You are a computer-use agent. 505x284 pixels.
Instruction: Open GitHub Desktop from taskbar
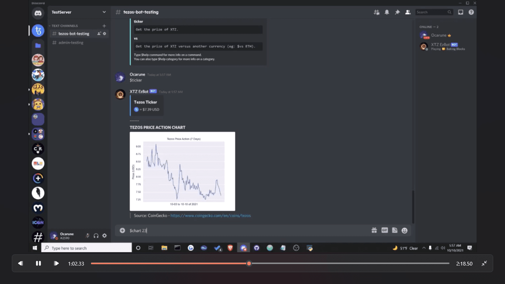click(257, 248)
